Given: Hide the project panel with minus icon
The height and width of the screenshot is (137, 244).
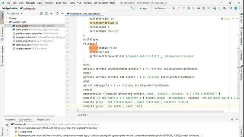Looking at the screenshot, I should [63, 14].
